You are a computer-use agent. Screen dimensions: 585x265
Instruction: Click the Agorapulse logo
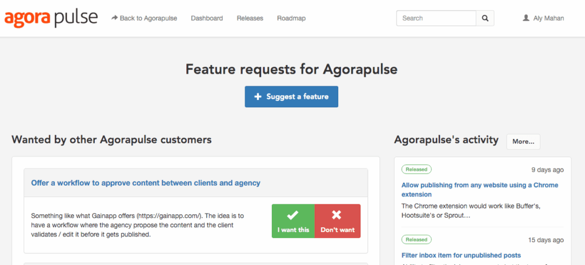pos(50,18)
